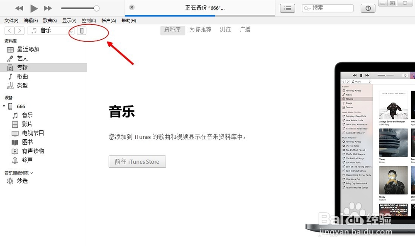
Task: Switch to the 资料库 tab
Action: point(172,30)
